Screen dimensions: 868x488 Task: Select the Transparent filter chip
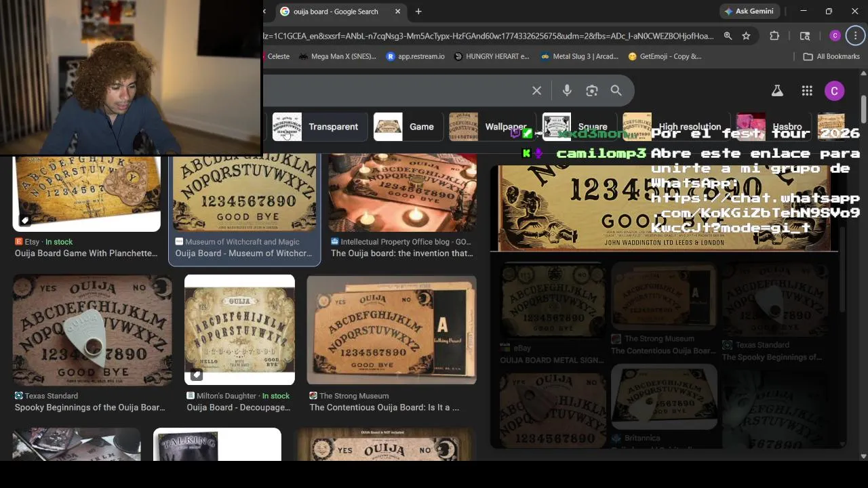pos(319,127)
